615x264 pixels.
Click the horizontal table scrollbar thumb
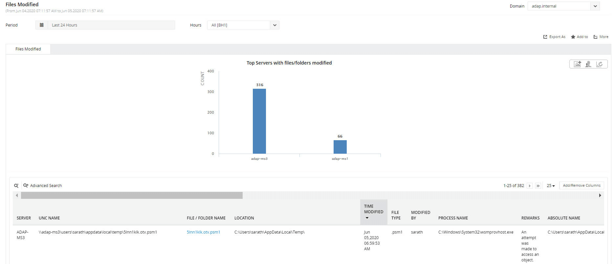[132, 196]
